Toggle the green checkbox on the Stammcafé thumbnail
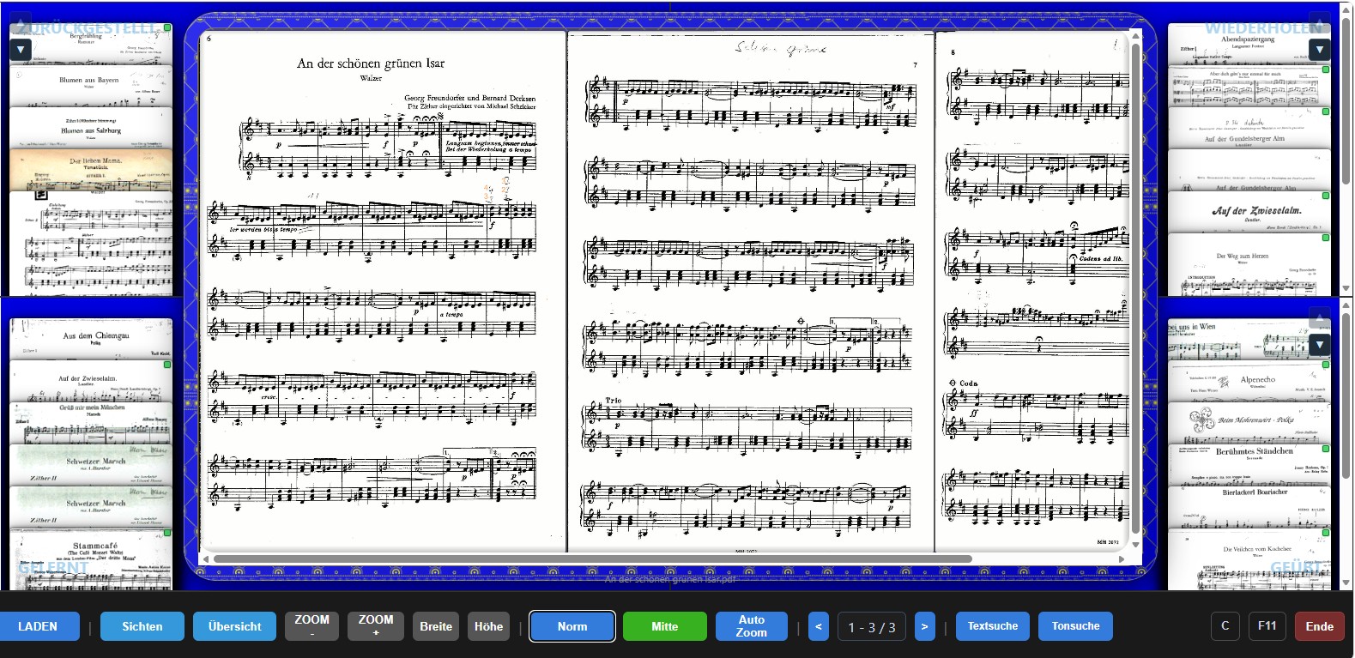The image size is (1355, 658). click(167, 534)
